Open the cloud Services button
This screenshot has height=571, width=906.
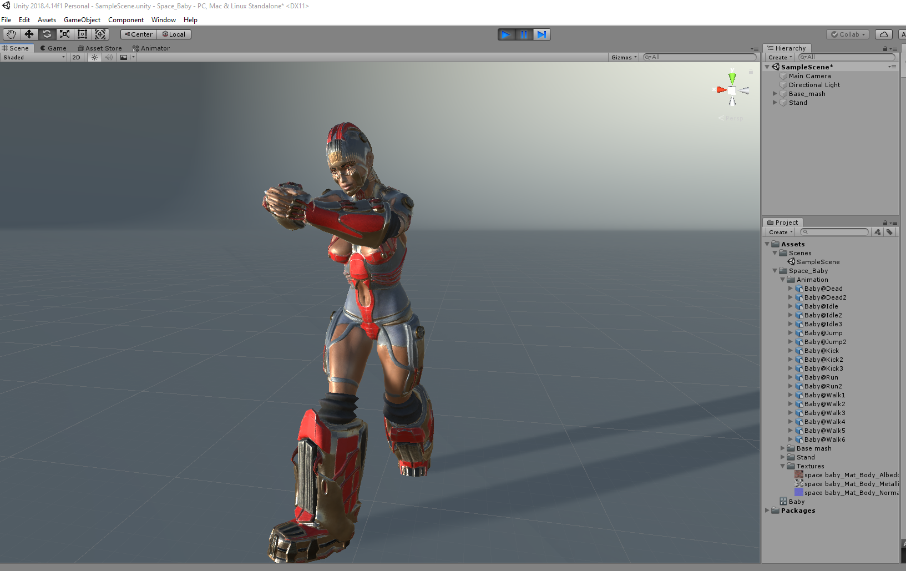[883, 34]
